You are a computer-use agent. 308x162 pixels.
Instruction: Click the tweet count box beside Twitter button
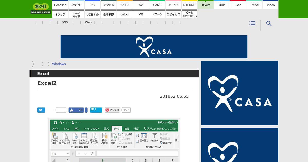pos(61,110)
